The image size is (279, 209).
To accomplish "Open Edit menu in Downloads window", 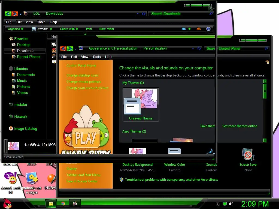I will pos(19,22).
